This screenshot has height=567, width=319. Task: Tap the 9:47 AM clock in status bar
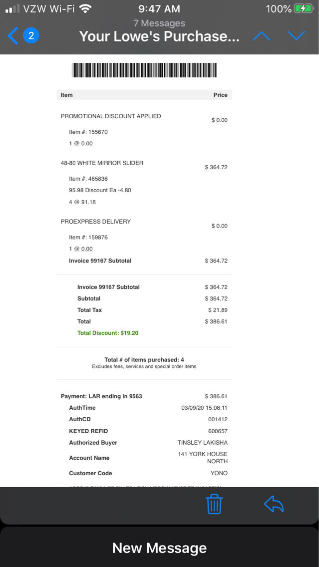[x=159, y=8]
